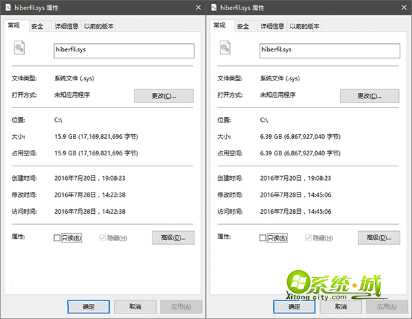Click the hiberfil.sys file icon in left window
The width and height of the screenshot is (412, 319).
[x=19, y=48]
